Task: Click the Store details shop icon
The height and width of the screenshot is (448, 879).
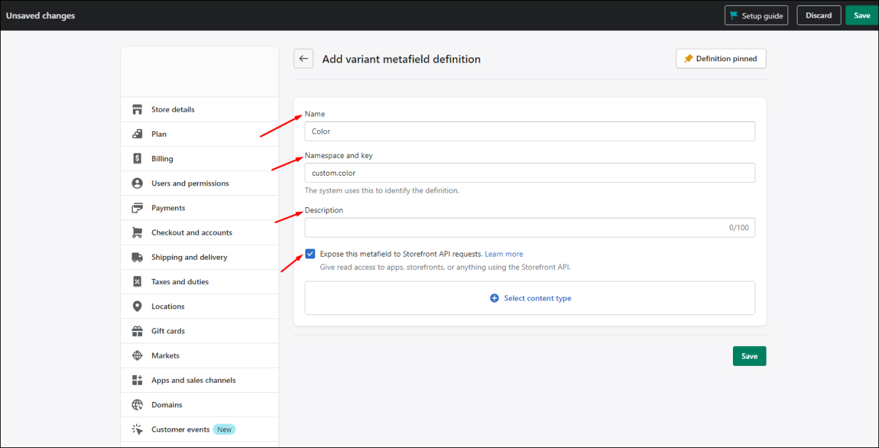Action: (137, 109)
